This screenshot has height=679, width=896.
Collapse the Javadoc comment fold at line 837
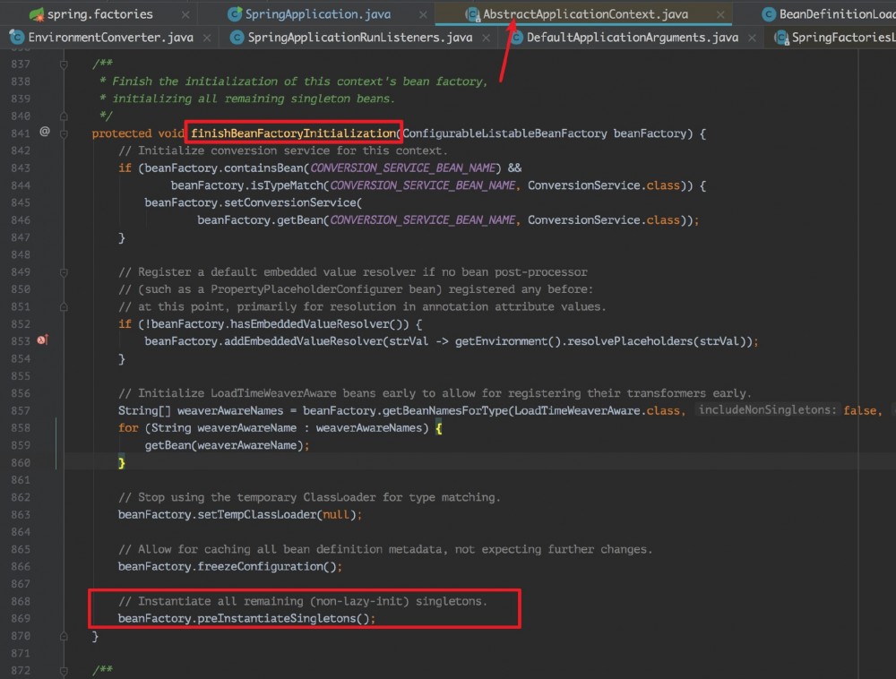pos(62,63)
